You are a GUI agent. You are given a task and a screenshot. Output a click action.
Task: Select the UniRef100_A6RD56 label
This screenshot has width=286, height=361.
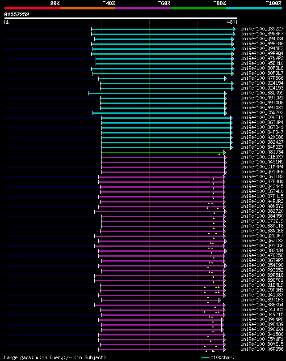click(262, 349)
